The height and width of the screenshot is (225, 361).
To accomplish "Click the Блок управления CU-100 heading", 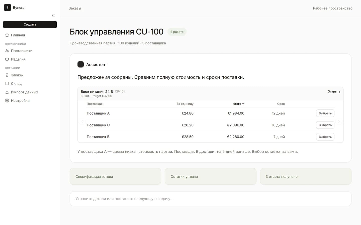I will (x=117, y=32).
